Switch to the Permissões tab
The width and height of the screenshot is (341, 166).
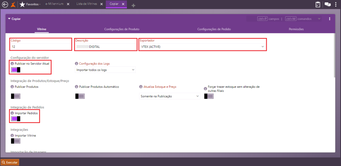click(296, 29)
